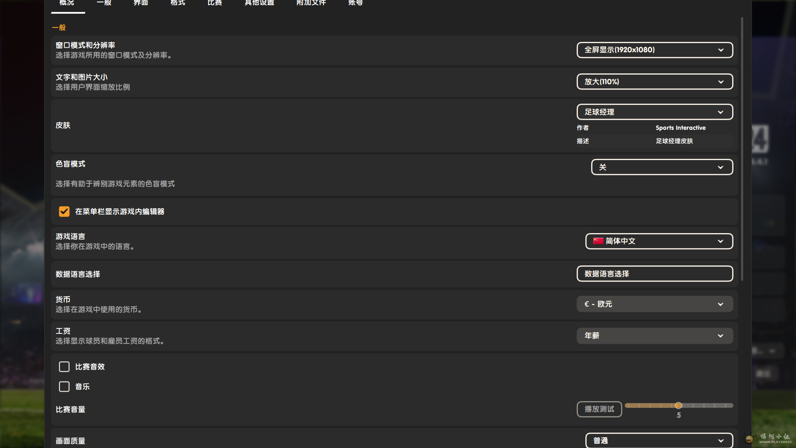Open the 其他设置 tab
Image resolution: width=796 pixels, height=448 pixels.
[x=259, y=3]
